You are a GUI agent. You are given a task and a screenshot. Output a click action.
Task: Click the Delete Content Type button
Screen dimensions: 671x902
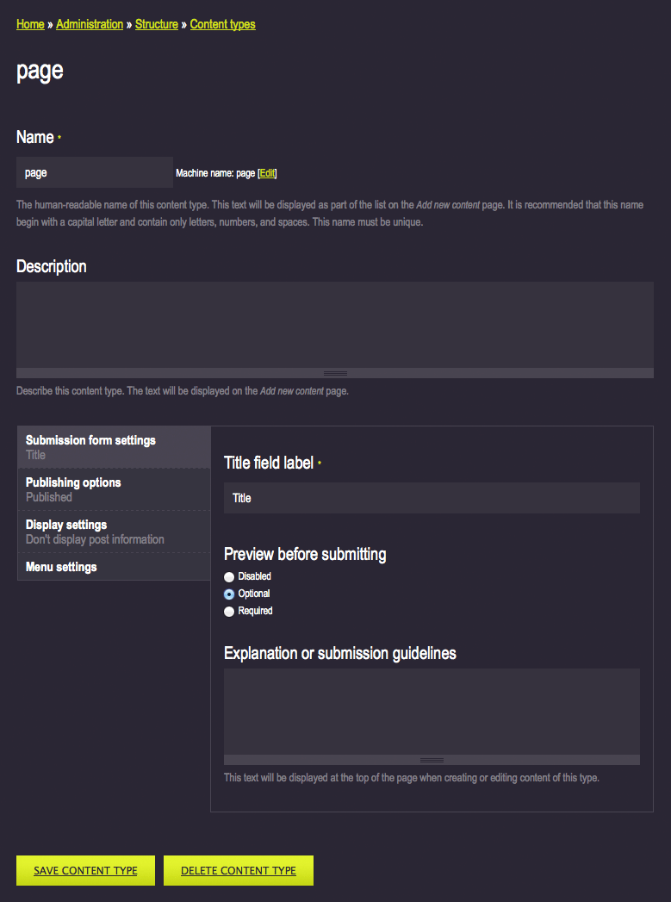(239, 870)
